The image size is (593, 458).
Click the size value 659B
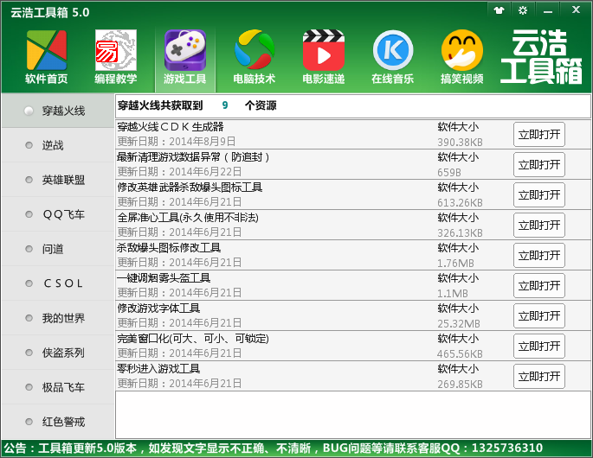pos(449,173)
